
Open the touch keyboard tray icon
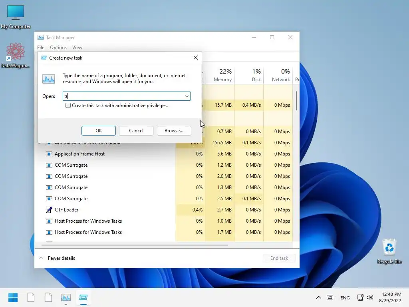330,297
